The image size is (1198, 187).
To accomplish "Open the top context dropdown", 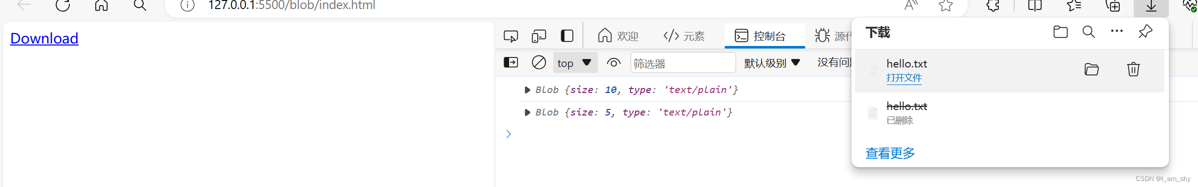I will click(x=575, y=63).
